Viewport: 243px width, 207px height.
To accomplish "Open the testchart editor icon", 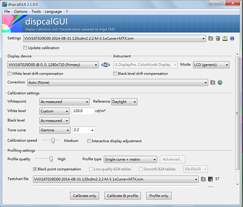I will [210, 179].
